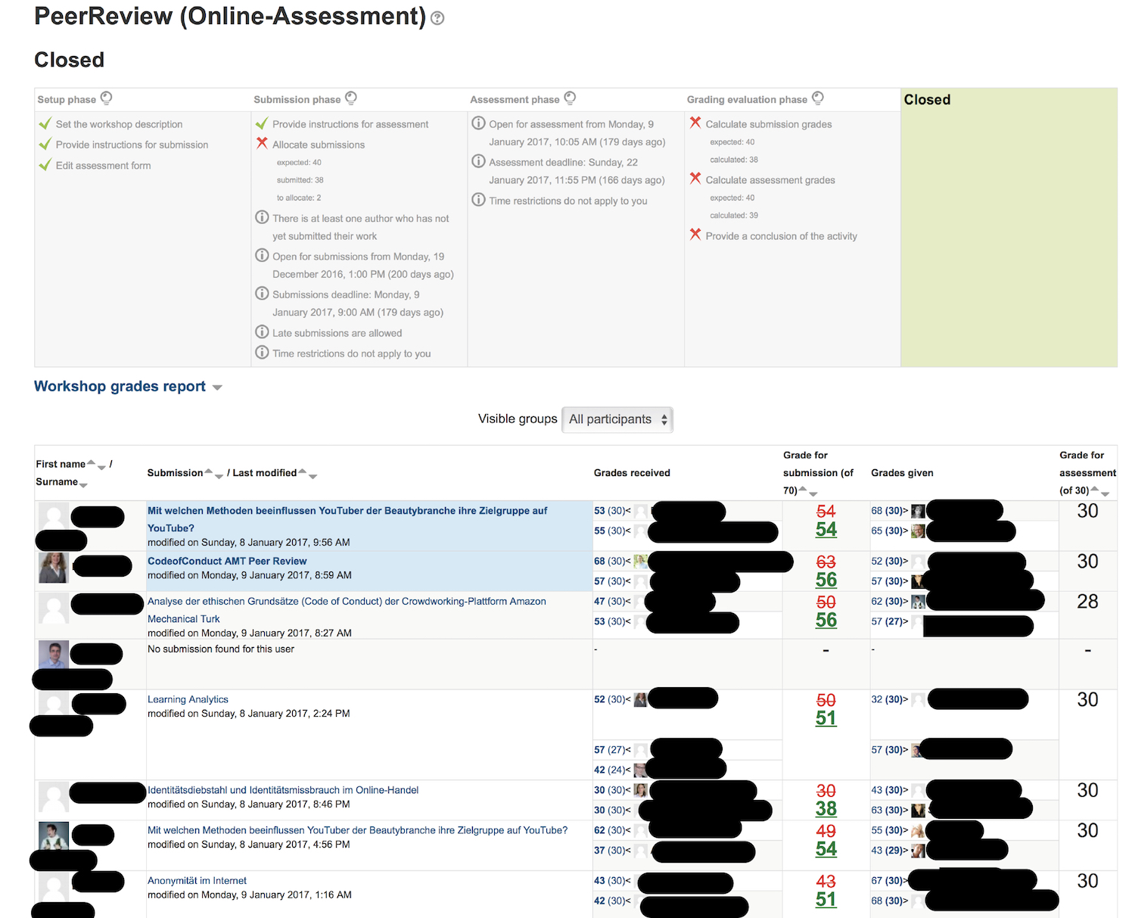Sort Grade for assessment descending arrow
This screenshot has width=1135, height=918.
[x=1105, y=494]
